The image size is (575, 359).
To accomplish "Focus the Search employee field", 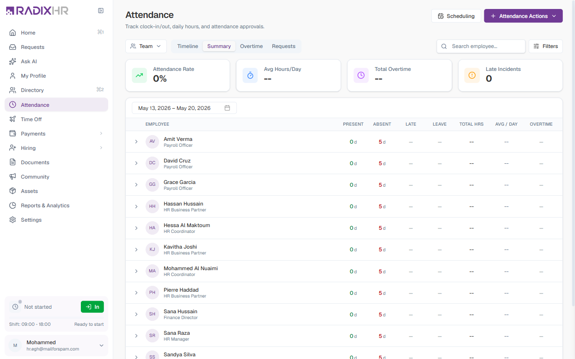I will [481, 46].
